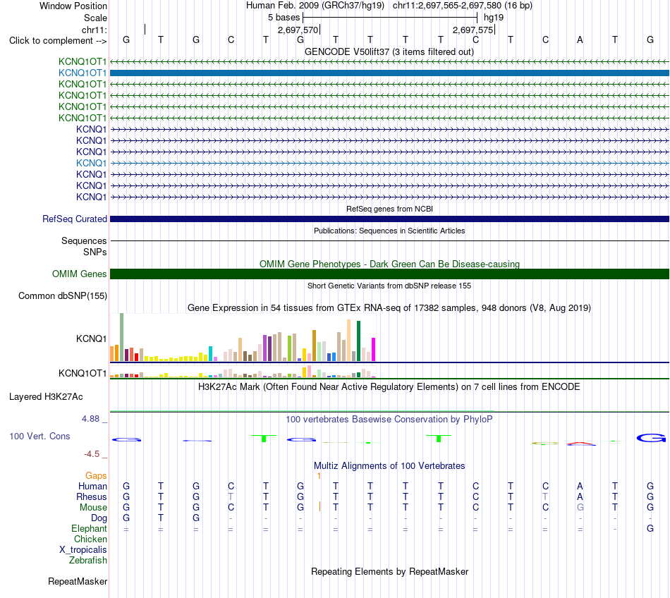
Task: Open the RepeatMasker track label
Action: click(78, 582)
